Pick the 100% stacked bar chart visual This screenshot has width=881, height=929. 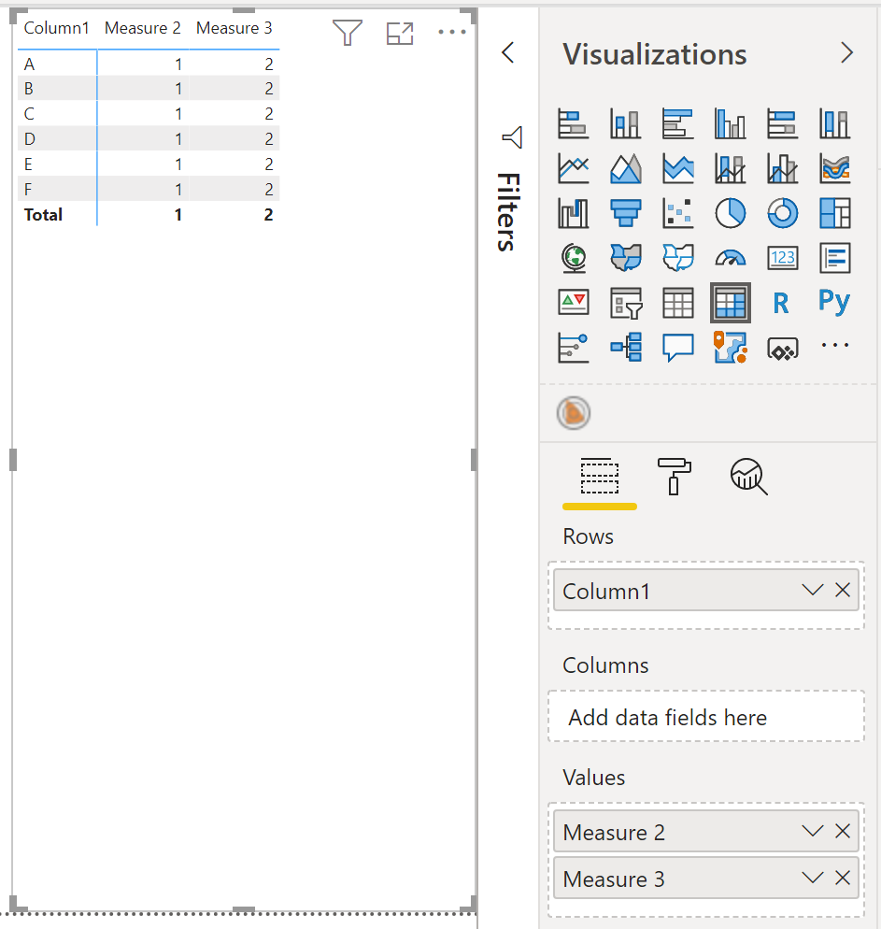782,123
